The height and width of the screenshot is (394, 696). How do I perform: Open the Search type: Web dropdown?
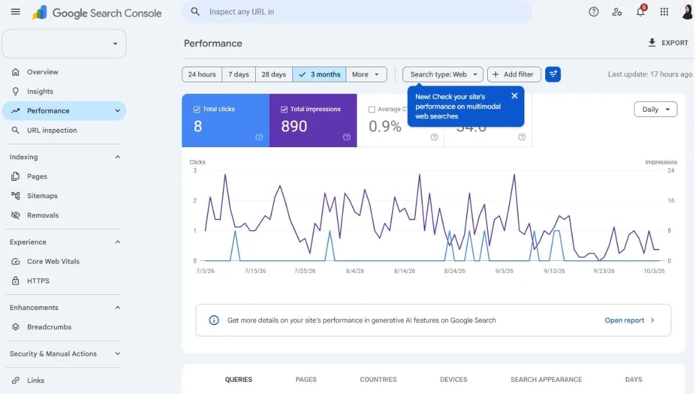pyautogui.click(x=443, y=74)
